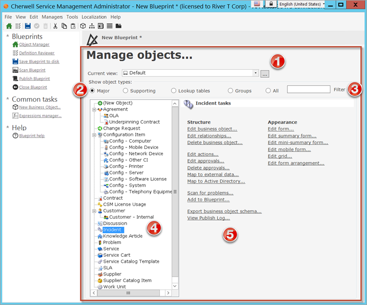This screenshot has width=367, height=305.
Task: Collapse the Agreement tree node
Action: click(x=94, y=109)
